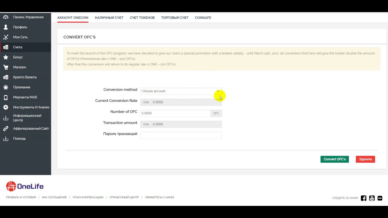
Task: Open Магазин label in sidebar
Action: 19,67
